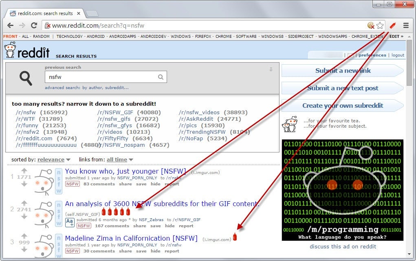Open RANDOM subreddit in the top bar
The width and height of the screenshot is (416, 261).
[x=41, y=36]
